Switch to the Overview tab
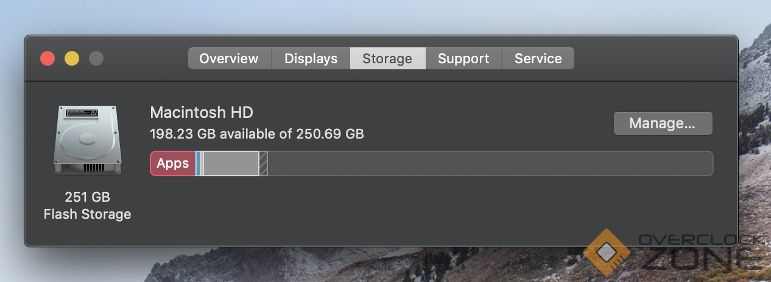This screenshot has height=282, width=771. pyautogui.click(x=229, y=59)
